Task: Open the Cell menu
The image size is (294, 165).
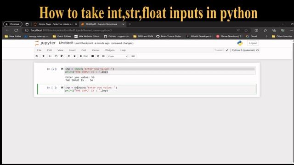Action: (x=84, y=50)
